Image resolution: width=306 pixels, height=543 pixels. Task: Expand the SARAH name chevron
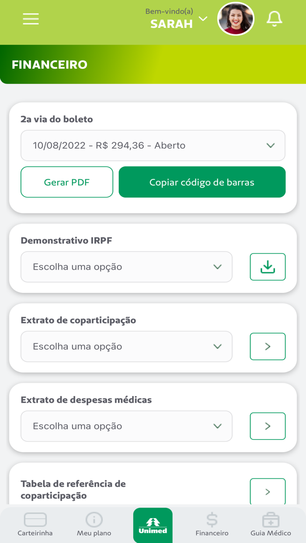(x=202, y=19)
